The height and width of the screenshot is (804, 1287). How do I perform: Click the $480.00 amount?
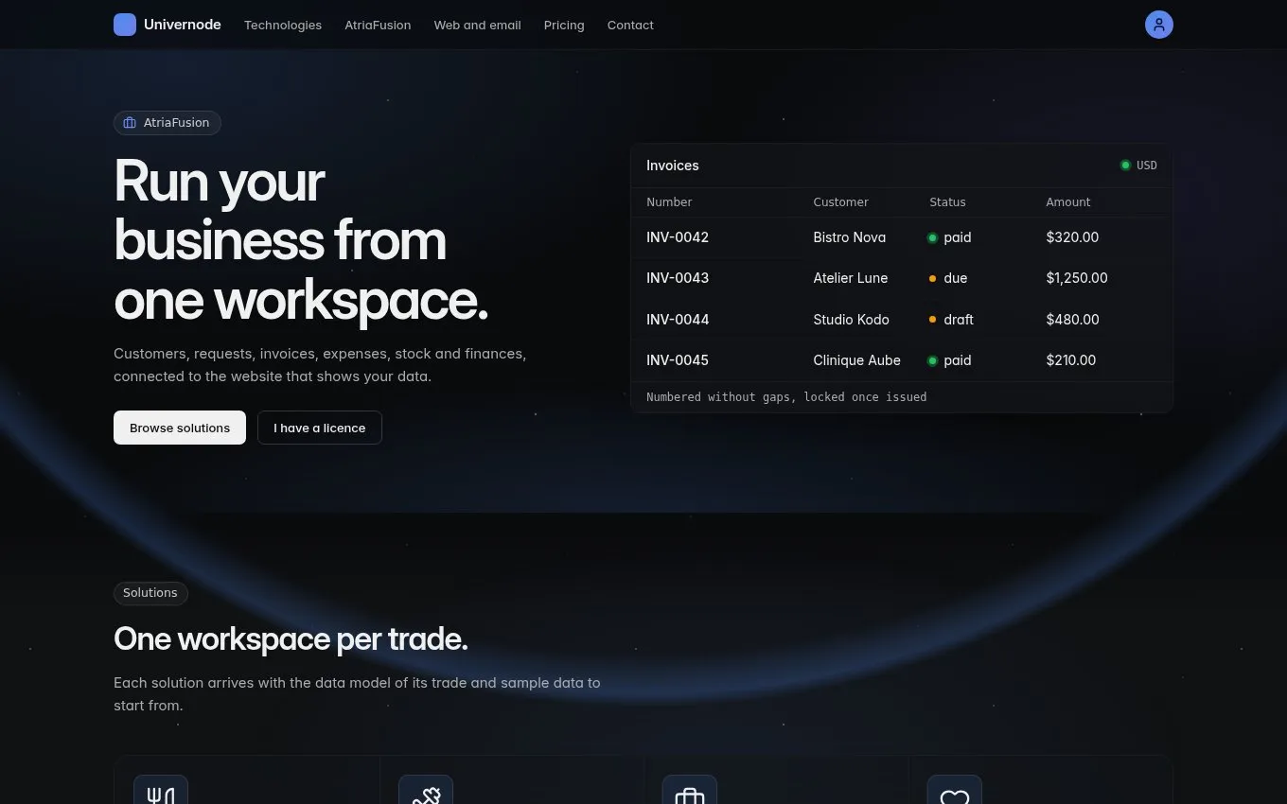coord(1073,320)
